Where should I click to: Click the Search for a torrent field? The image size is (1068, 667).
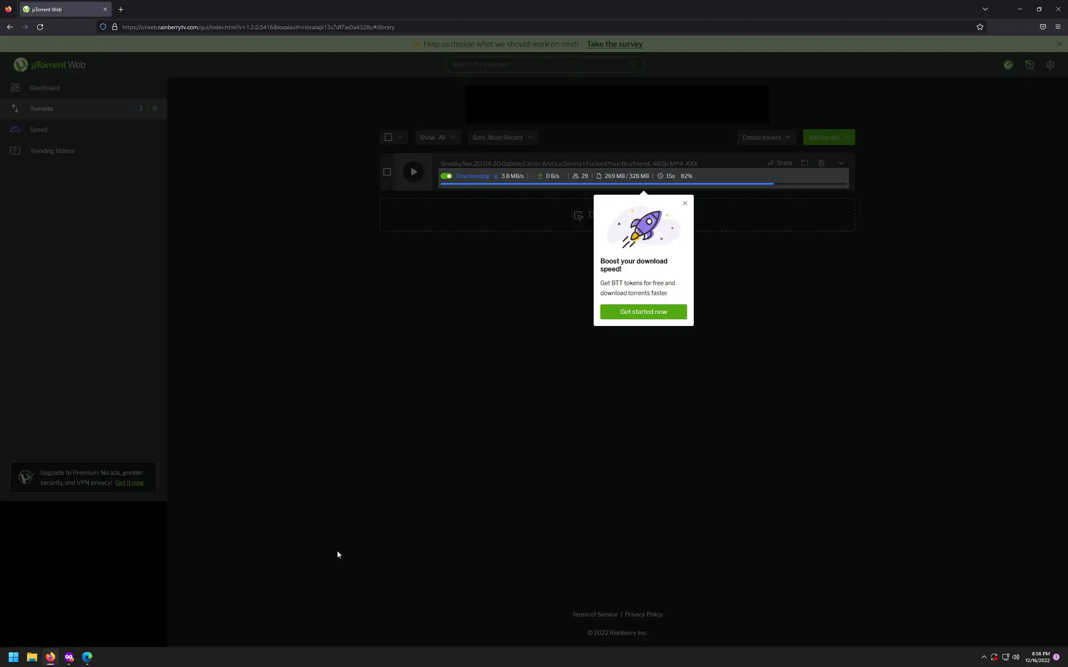(539, 64)
